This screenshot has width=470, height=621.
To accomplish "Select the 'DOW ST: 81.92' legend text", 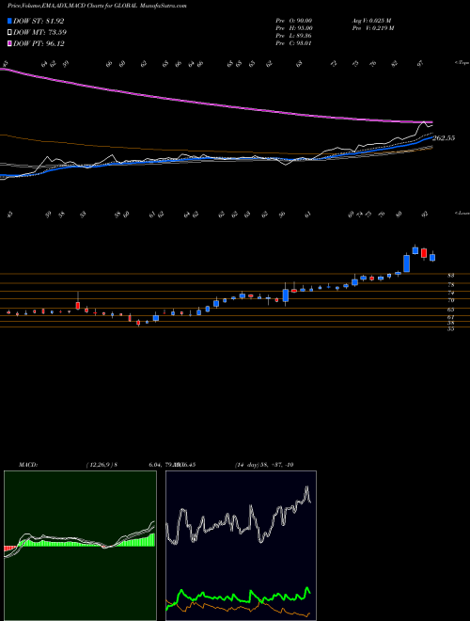I will [x=39, y=22].
